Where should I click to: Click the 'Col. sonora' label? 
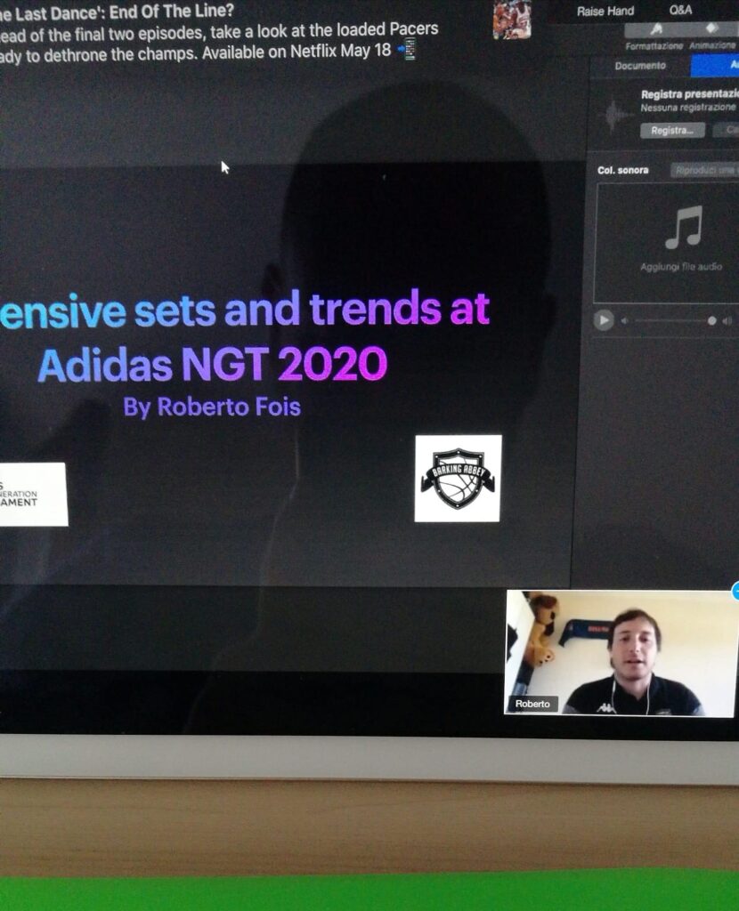point(622,170)
